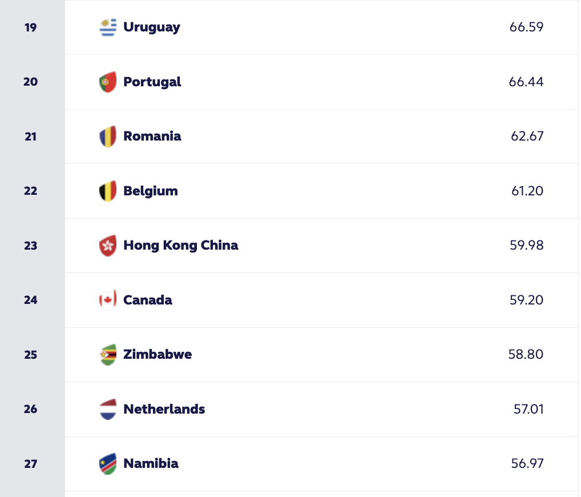Click the Zimbabwe flag icon
The image size is (581, 497).
coord(108,355)
